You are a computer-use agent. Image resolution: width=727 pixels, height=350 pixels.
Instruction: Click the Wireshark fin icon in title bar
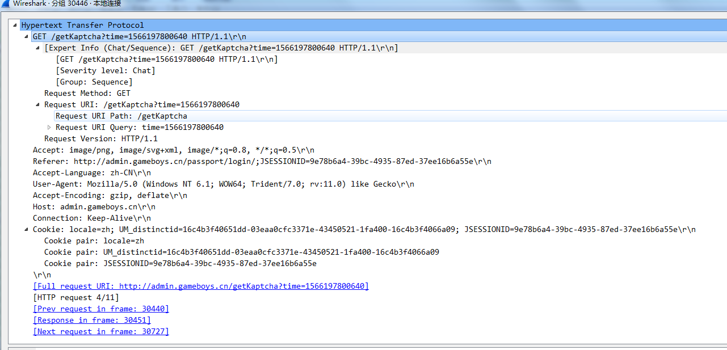(x=5, y=3)
